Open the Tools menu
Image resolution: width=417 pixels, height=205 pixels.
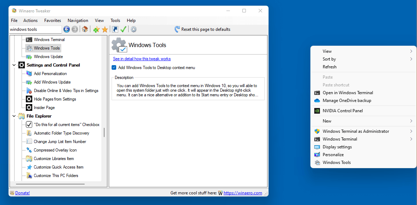pyautogui.click(x=115, y=21)
